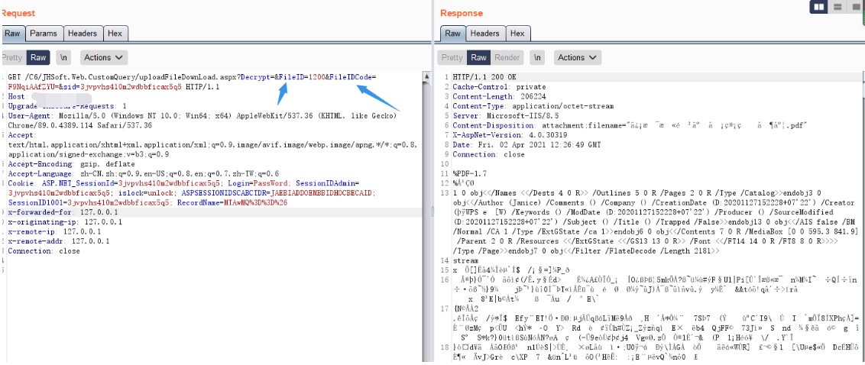Select side-by-side split layout icon
This screenshot has width=865, height=365.
tap(821, 7)
